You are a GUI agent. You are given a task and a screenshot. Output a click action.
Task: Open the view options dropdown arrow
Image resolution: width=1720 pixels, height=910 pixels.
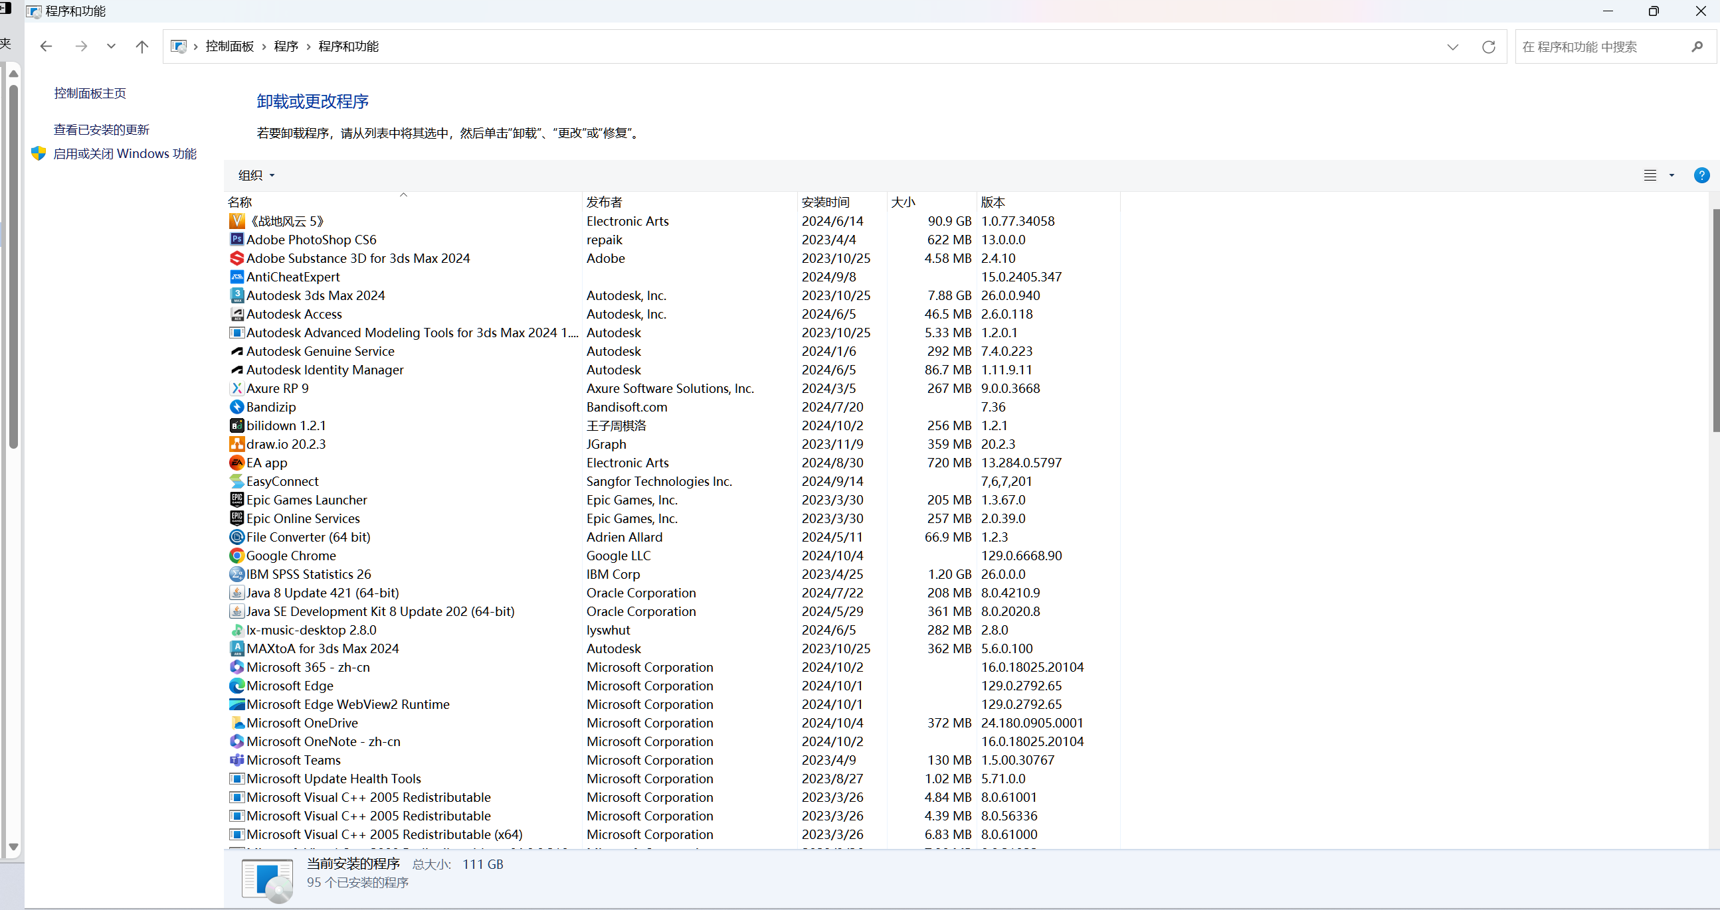click(1672, 175)
